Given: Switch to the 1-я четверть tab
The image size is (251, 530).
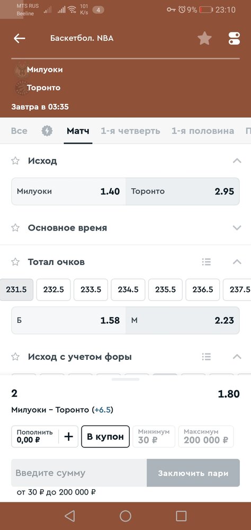Looking at the screenshot, I should click(x=130, y=131).
